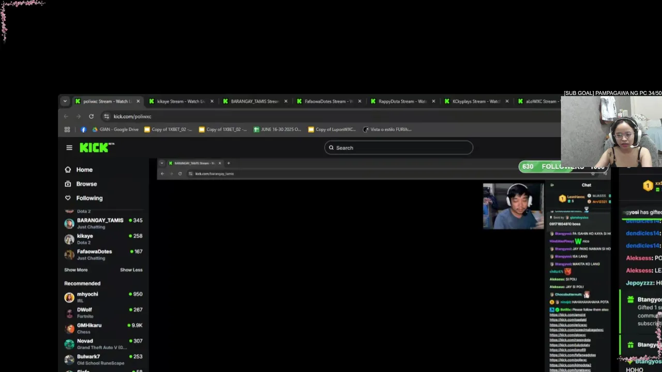Open Copy of LuponWXC bookmark
The width and height of the screenshot is (662, 372).
[332, 129]
